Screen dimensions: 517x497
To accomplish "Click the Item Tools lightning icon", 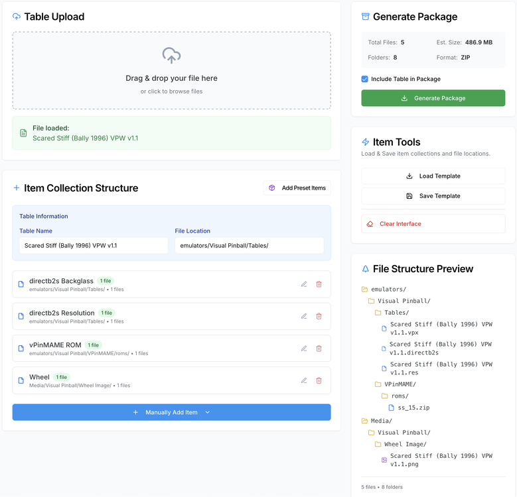I will coord(365,142).
